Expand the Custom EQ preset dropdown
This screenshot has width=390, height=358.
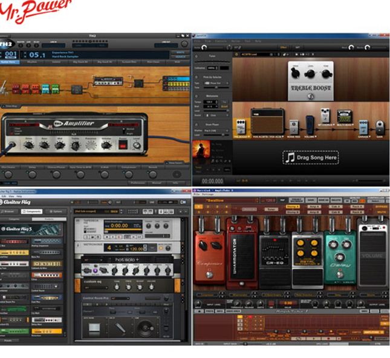(x=96, y=288)
